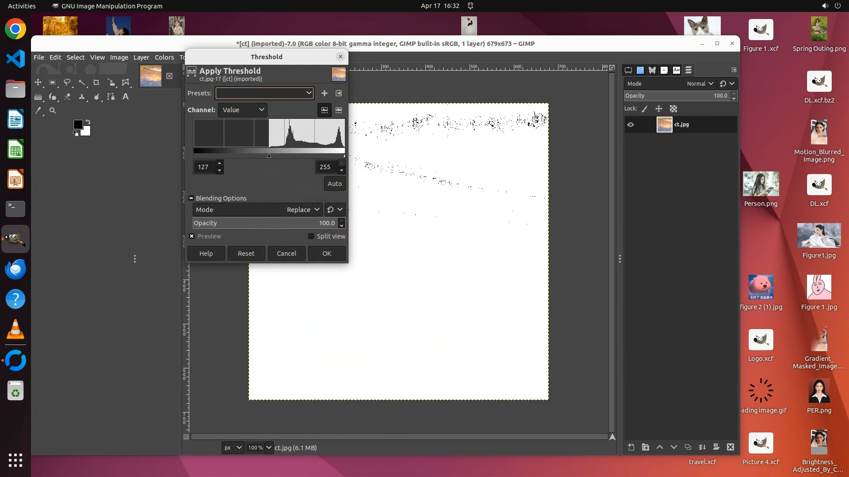The width and height of the screenshot is (849, 477).
Task: Save current threshold settings as preset
Action: [x=325, y=93]
